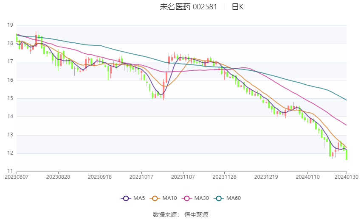Select the 20231107 date axis label
This screenshot has height=219, width=361.
click(x=183, y=177)
